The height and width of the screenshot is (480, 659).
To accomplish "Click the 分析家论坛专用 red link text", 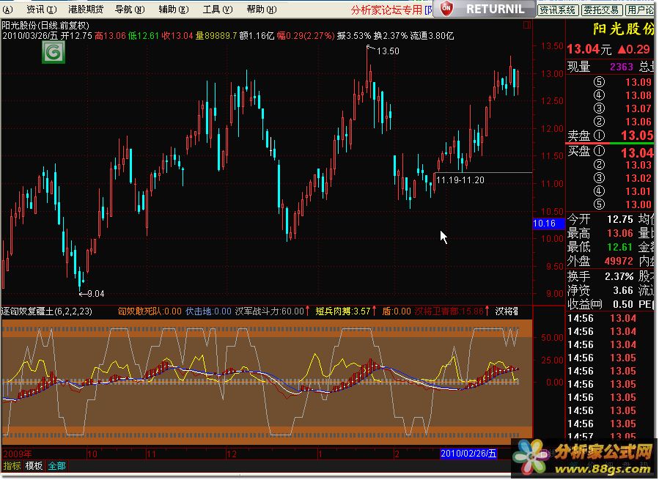I will (x=386, y=10).
